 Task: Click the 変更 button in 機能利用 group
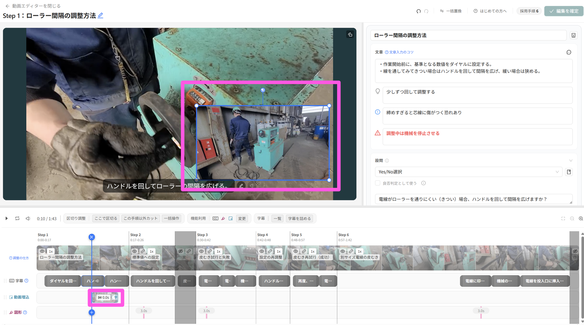[242, 218]
